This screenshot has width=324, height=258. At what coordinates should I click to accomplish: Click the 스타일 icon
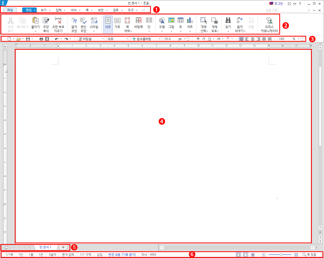coord(94,20)
